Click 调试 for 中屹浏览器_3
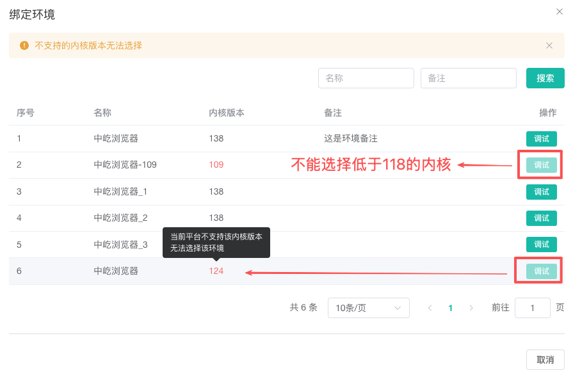573x377 pixels. pos(541,245)
